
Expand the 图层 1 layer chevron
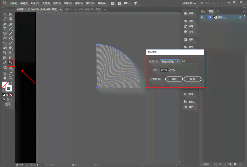pos(210,17)
